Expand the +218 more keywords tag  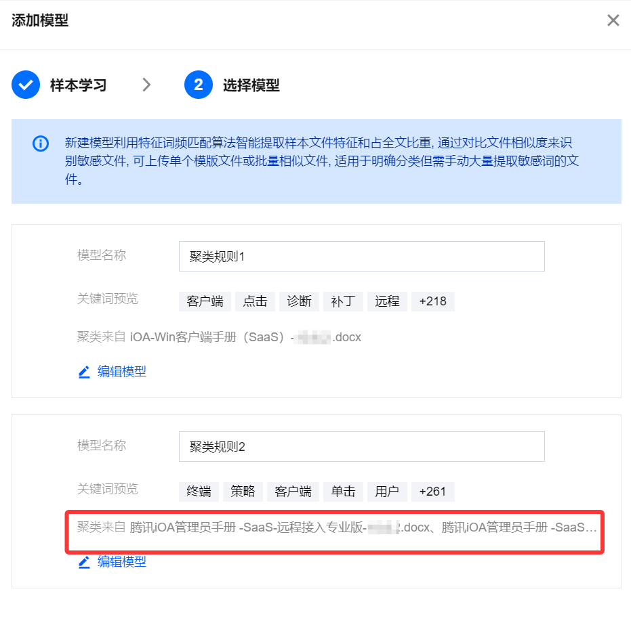pos(433,301)
